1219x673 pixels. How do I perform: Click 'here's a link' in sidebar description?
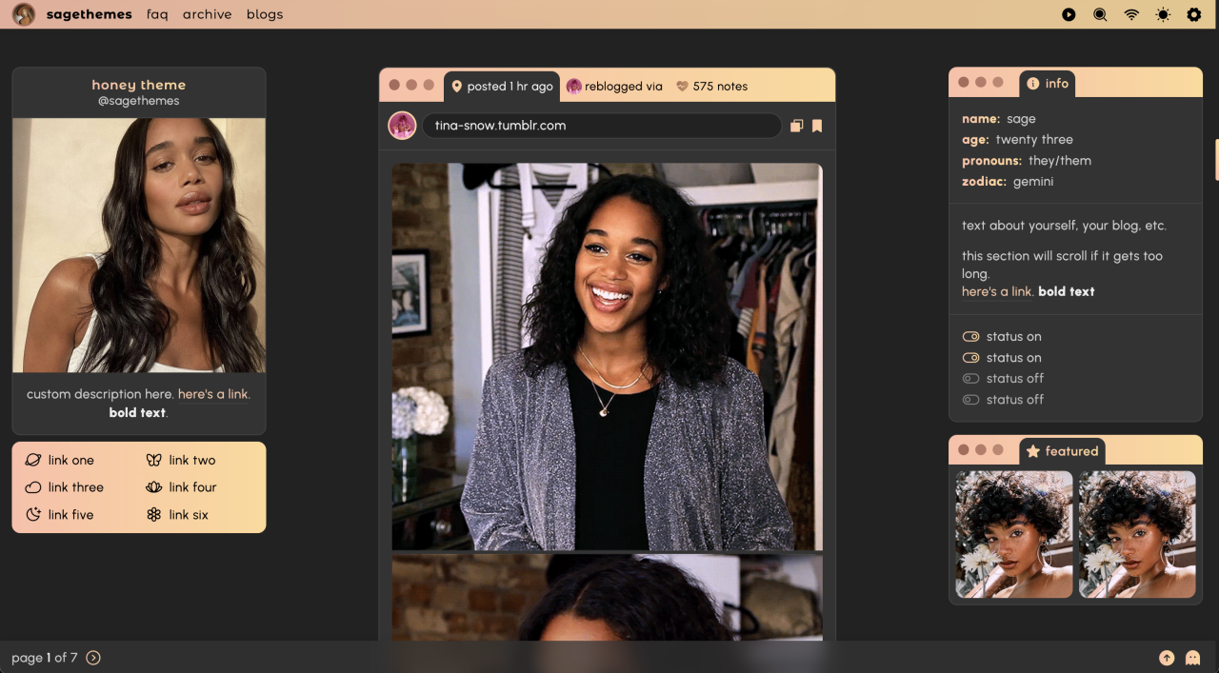(x=213, y=394)
